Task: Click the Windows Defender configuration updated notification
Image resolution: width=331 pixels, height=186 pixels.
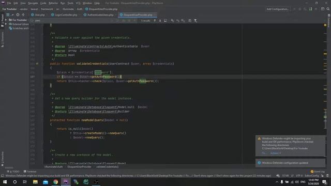Action: point(291,163)
